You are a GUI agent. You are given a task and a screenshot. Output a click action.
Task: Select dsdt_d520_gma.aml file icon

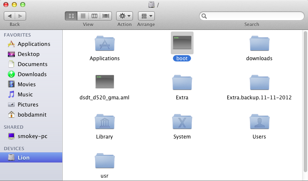(105, 82)
